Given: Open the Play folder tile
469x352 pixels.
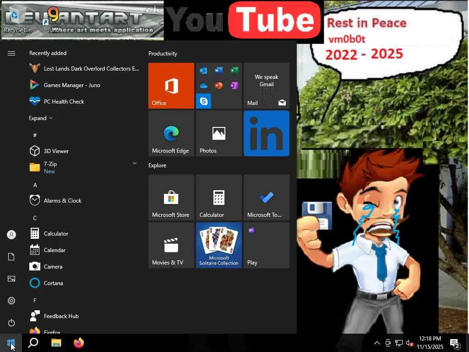Looking at the screenshot, I should pyautogui.click(x=266, y=245).
